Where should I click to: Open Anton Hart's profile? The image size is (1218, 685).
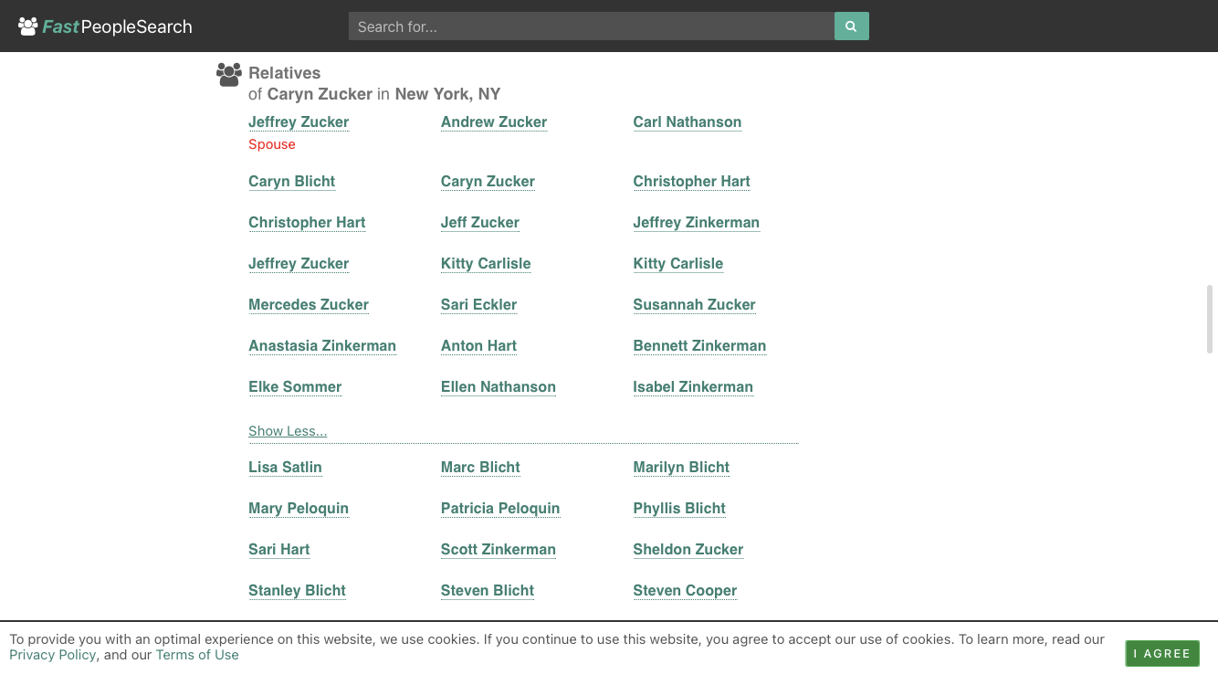click(479, 345)
